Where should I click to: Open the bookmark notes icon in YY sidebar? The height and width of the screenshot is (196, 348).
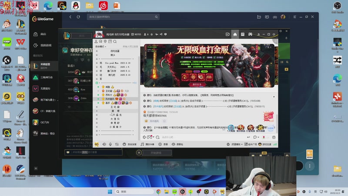tap(110, 41)
